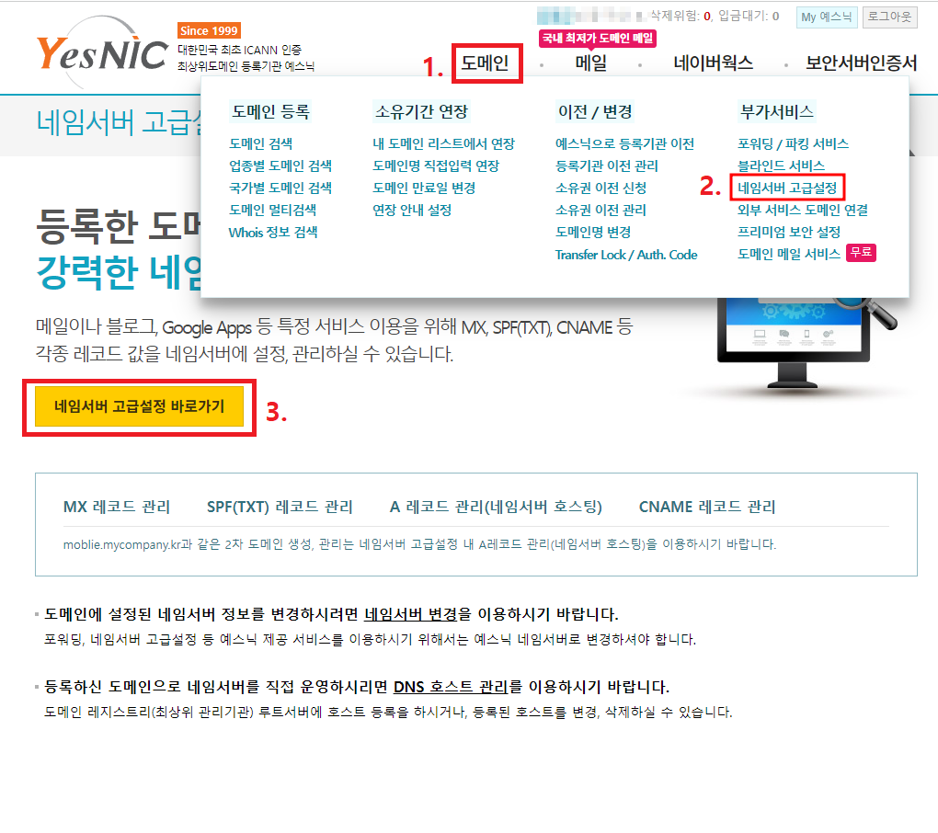Open 외부 서비스 도메인 연결 link
938x833 pixels.
(x=803, y=211)
